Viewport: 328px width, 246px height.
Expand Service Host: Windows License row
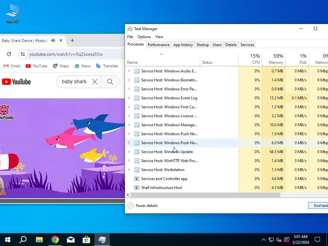pyautogui.click(x=129, y=116)
